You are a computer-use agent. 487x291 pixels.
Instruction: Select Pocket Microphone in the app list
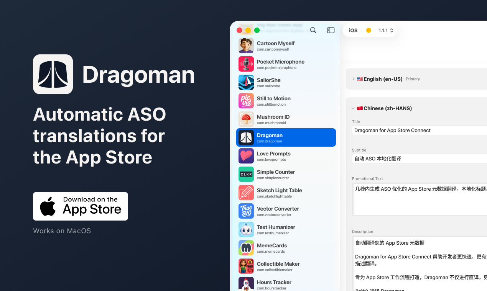pos(286,64)
